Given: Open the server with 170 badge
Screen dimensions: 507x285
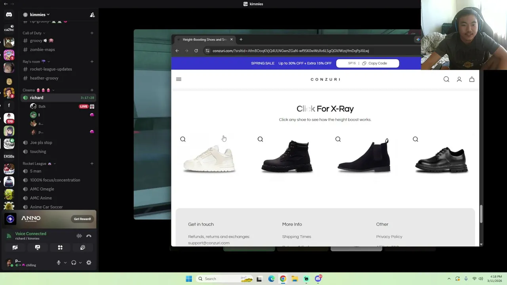Looking at the screenshot, I should coord(9,118).
